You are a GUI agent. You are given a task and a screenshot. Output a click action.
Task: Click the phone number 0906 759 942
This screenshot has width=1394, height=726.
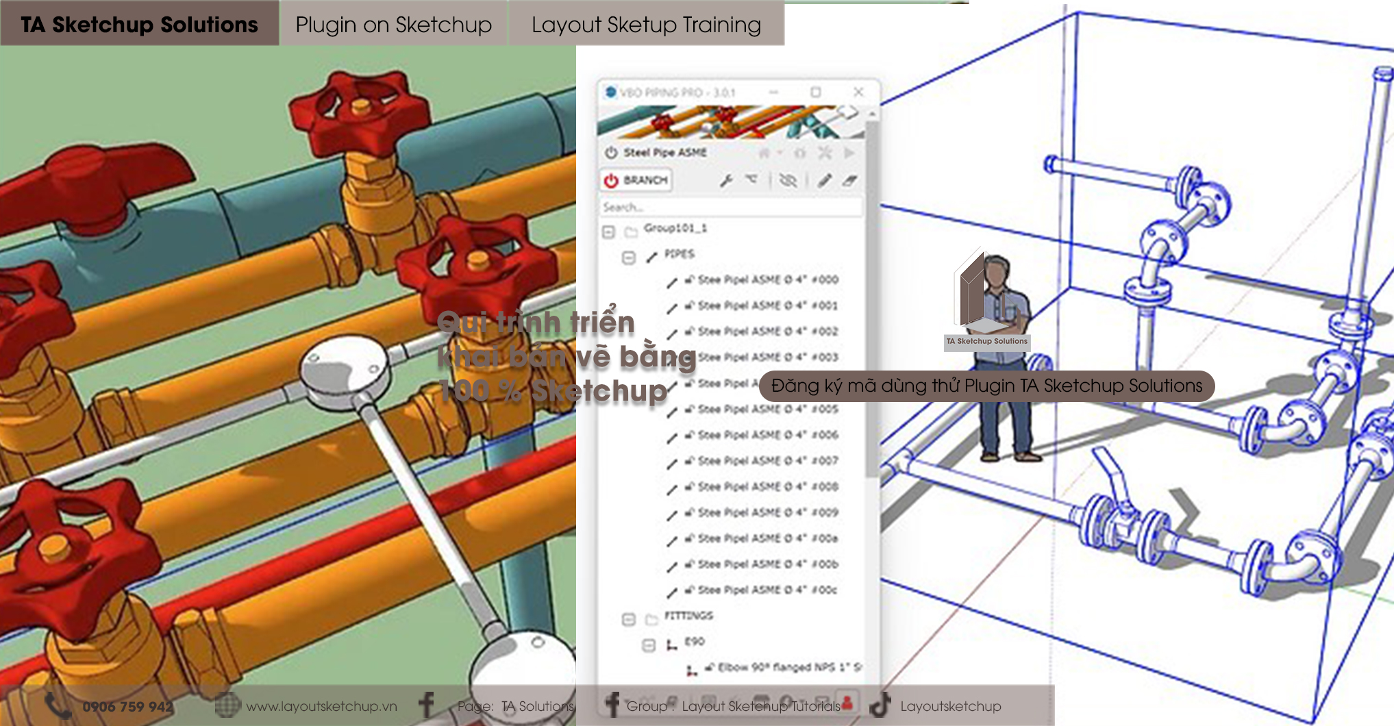tap(127, 707)
